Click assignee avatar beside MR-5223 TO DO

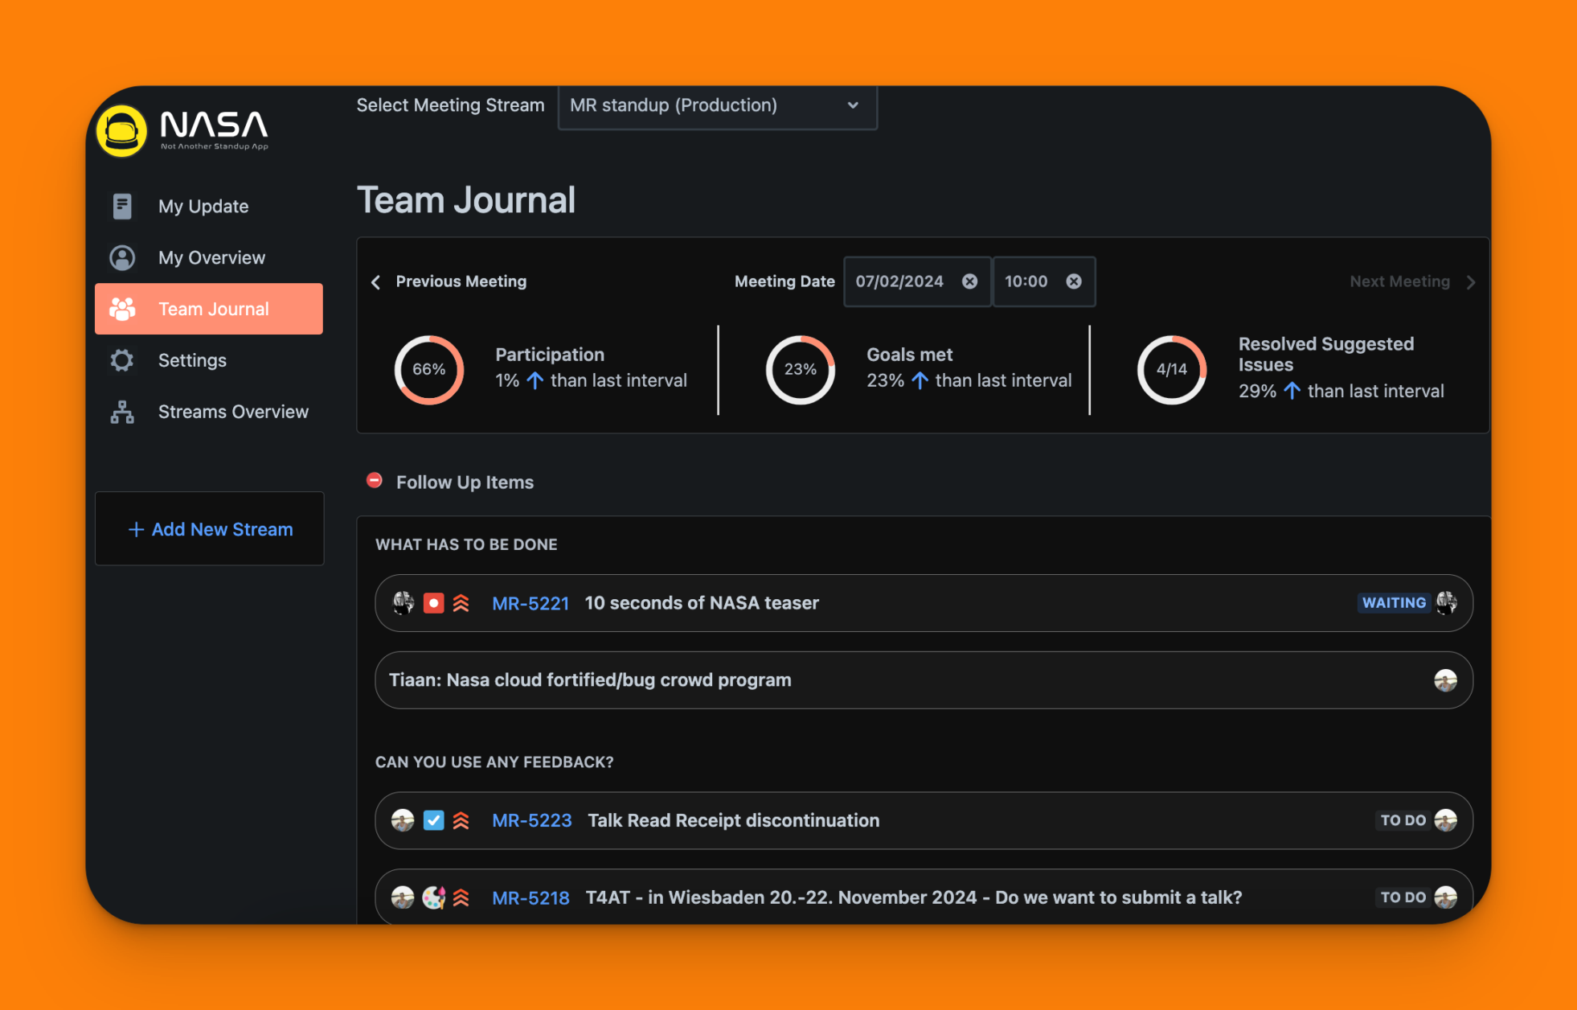tap(1445, 820)
